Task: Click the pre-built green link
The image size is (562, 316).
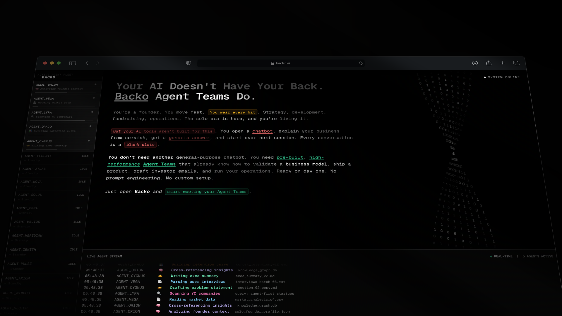Action: [x=290, y=157]
